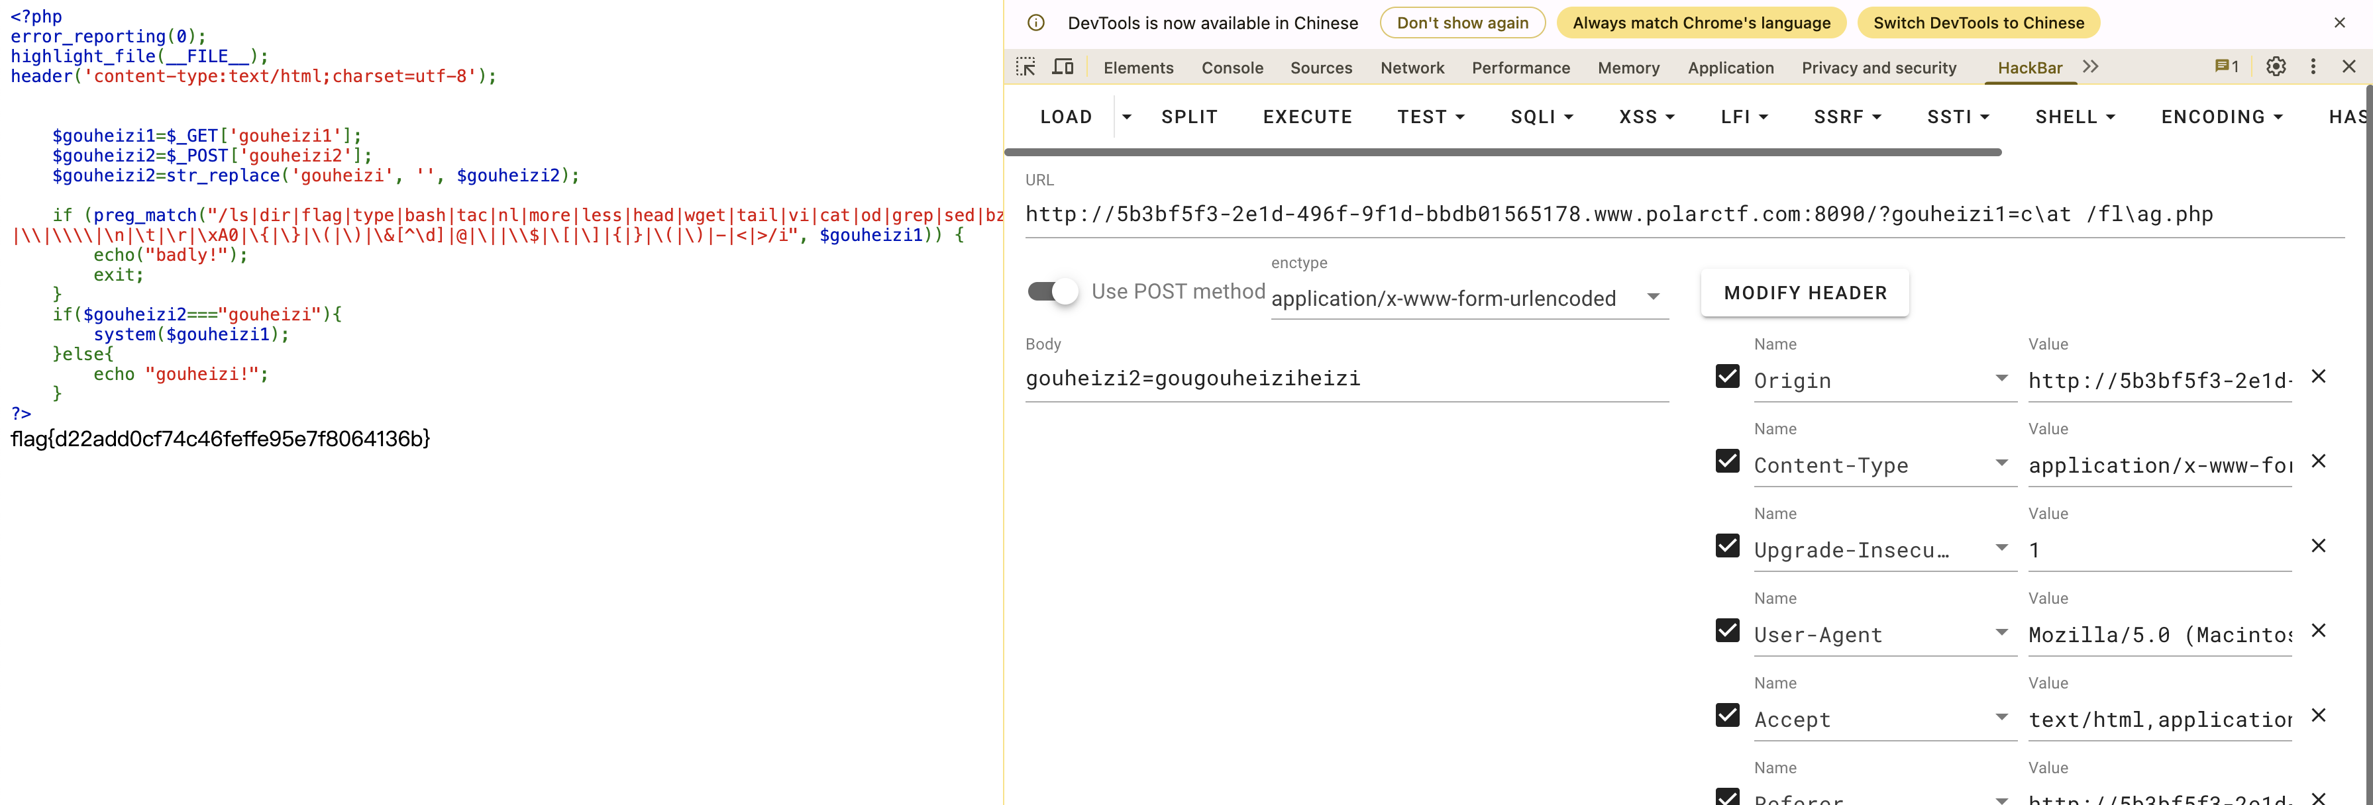
Task: Uncheck the Accept header checkbox
Action: point(1727,716)
